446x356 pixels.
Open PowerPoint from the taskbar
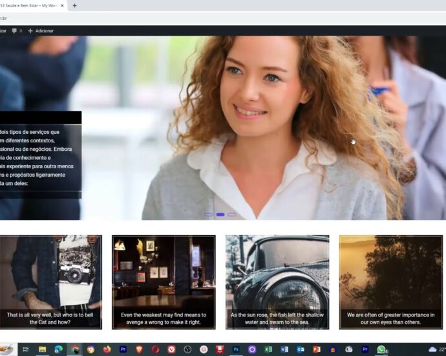click(x=317, y=350)
